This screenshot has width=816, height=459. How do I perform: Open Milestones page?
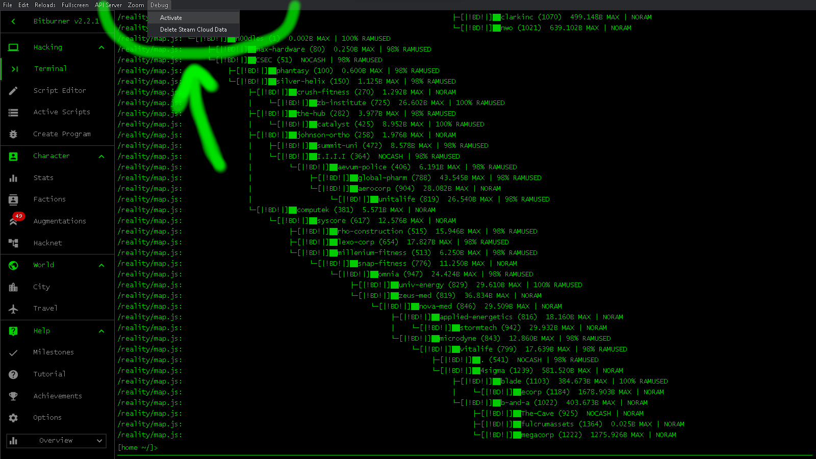click(54, 352)
